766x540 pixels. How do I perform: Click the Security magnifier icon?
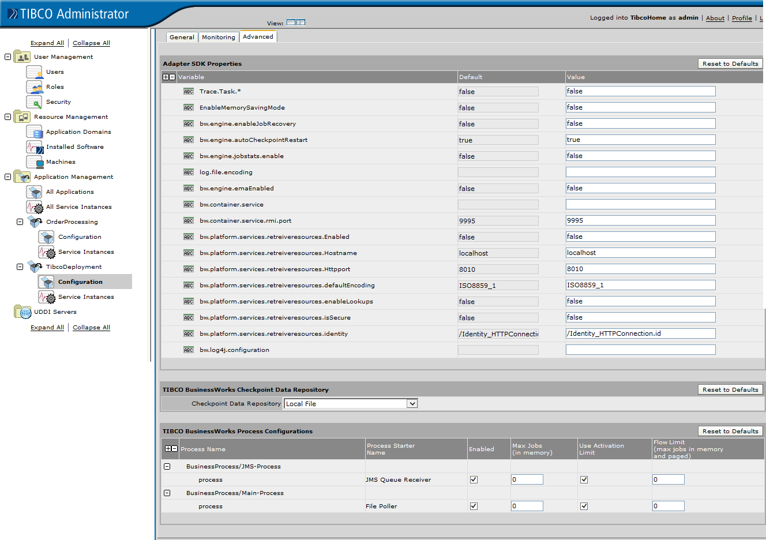tap(34, 102)
